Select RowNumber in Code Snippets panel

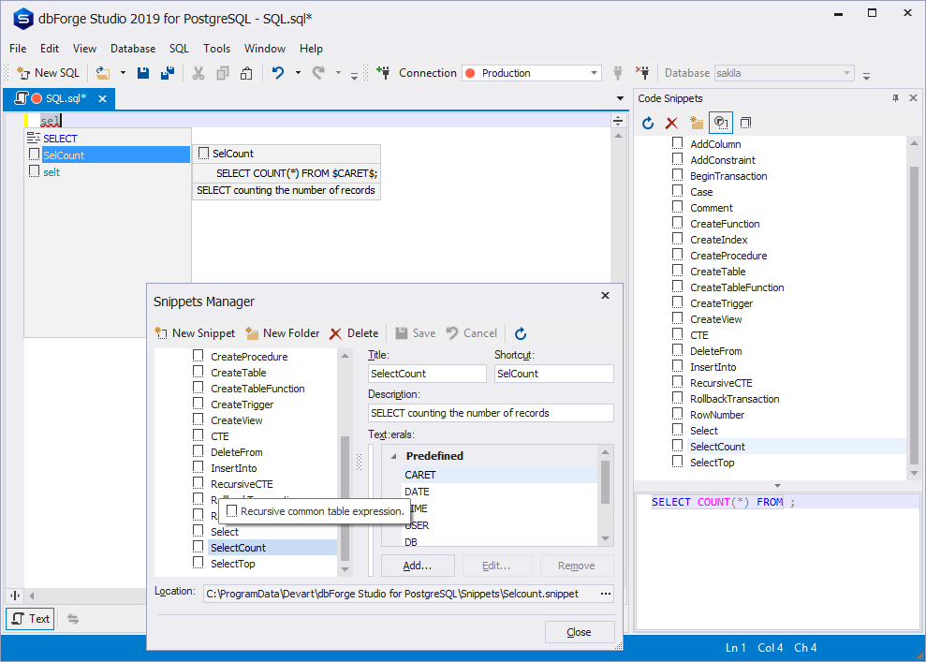717,415
